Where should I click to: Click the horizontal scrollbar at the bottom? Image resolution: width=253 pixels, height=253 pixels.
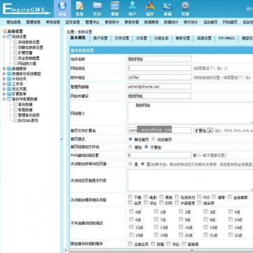[x=161, y=250]
